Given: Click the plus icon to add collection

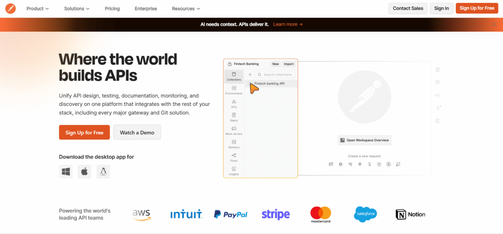Looking at the screenshot, I should coord(250,74).
